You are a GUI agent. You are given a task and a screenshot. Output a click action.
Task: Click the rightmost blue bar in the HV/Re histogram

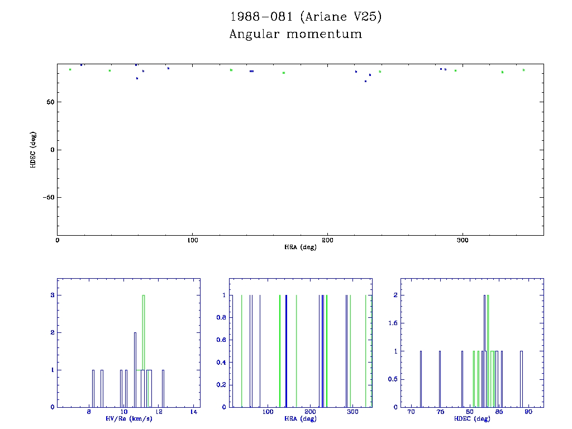click(163, 388)
